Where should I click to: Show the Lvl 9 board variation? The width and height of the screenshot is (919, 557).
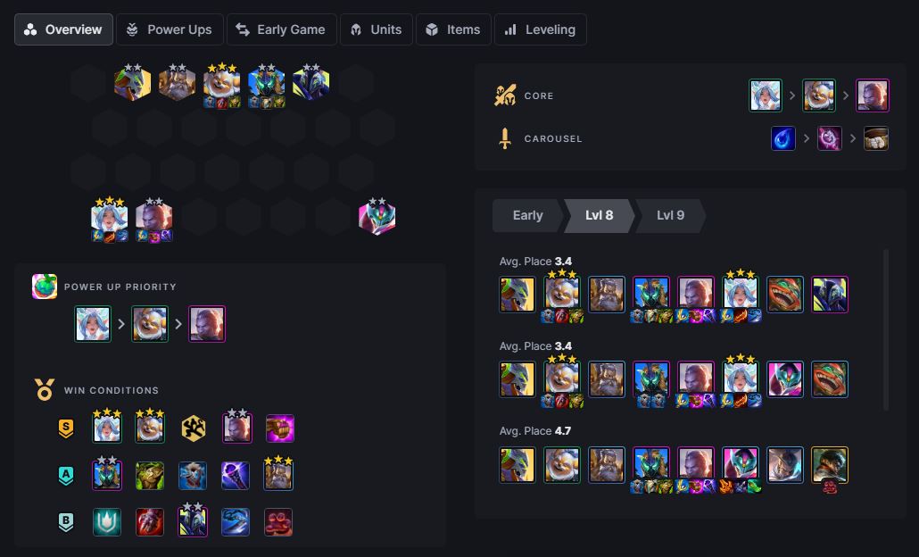(670, 216)
